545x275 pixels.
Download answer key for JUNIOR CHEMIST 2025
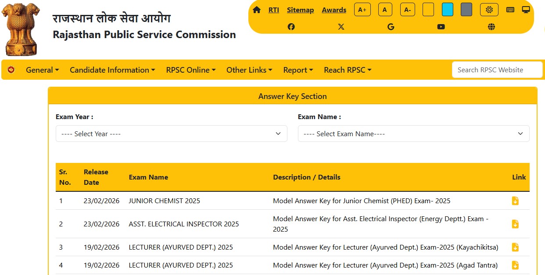(515, 201)
